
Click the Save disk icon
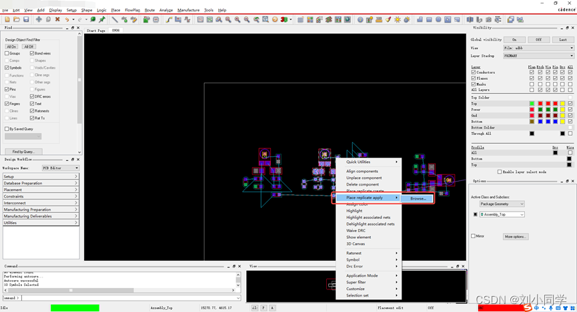click(x=26, y=19)
